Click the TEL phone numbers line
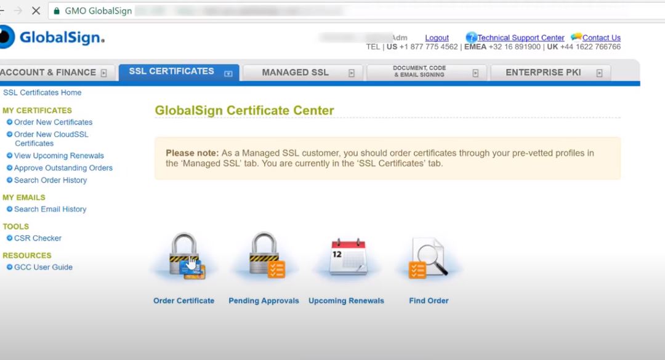 tap(493, 47)
